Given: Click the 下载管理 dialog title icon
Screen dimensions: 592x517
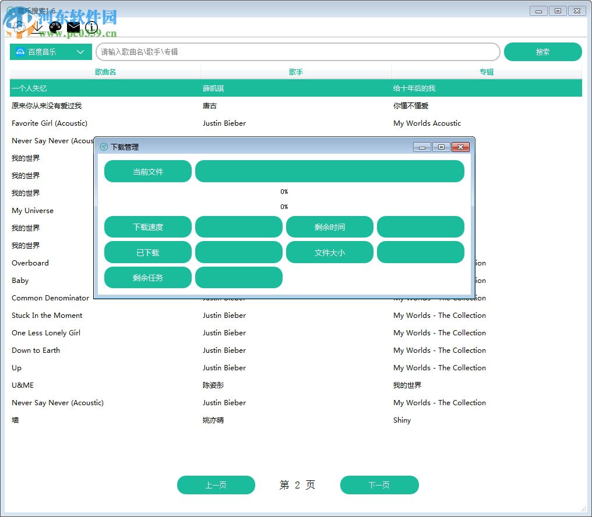Looking at the screenshot, I should pyautogui.click(x=104, y=147).
